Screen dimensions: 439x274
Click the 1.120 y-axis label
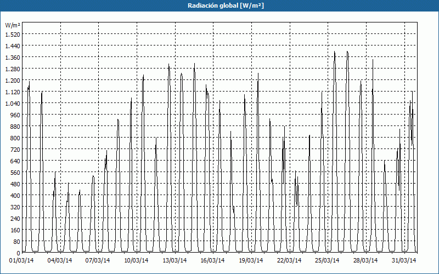(13, 92)
